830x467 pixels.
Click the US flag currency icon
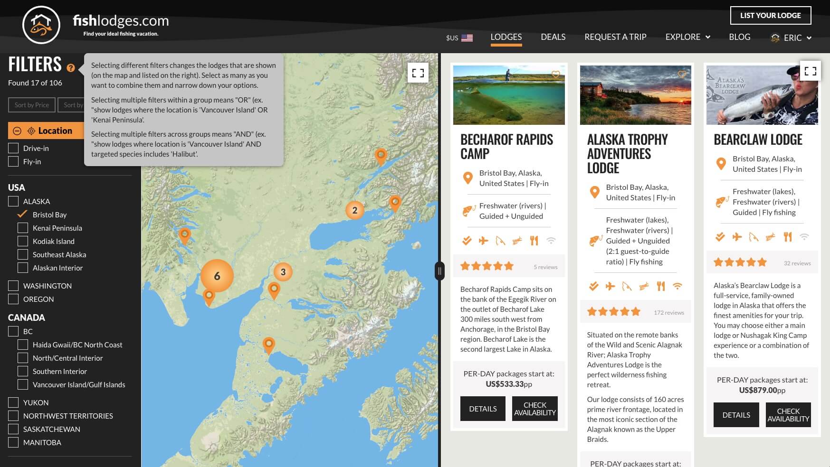click(467, 38)
